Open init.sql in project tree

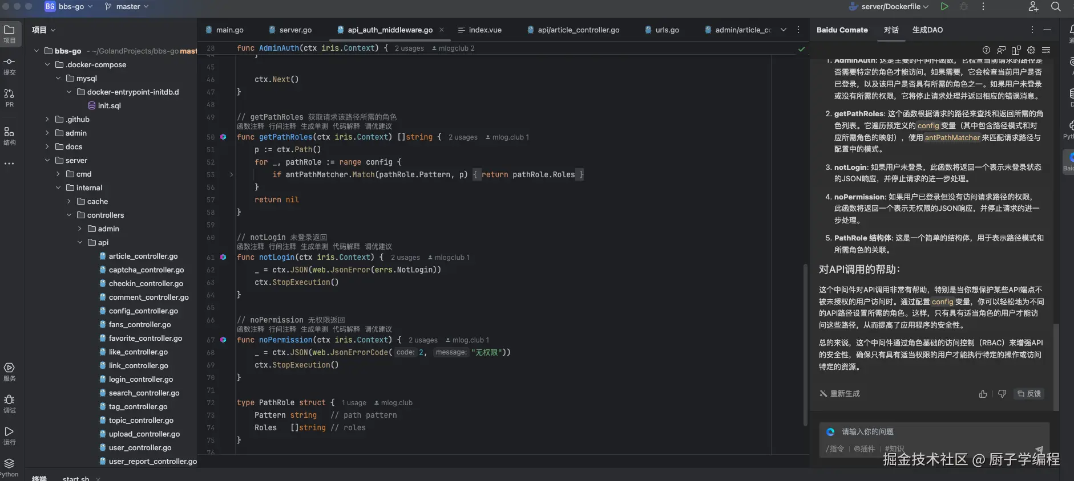[x=104, y=105]
